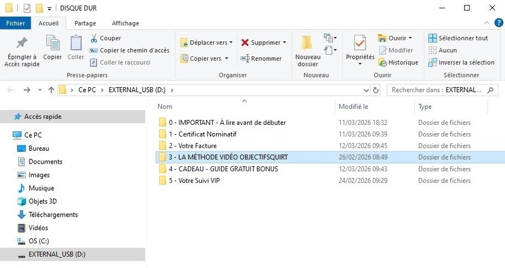This screenshot has width=505, height=268.
Task: Refresh the current folder view
Action: pyautogui.click(x=376, y=90)
